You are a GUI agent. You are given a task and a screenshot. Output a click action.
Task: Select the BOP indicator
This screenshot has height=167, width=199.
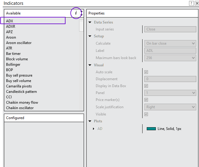(x=9, y=70)
